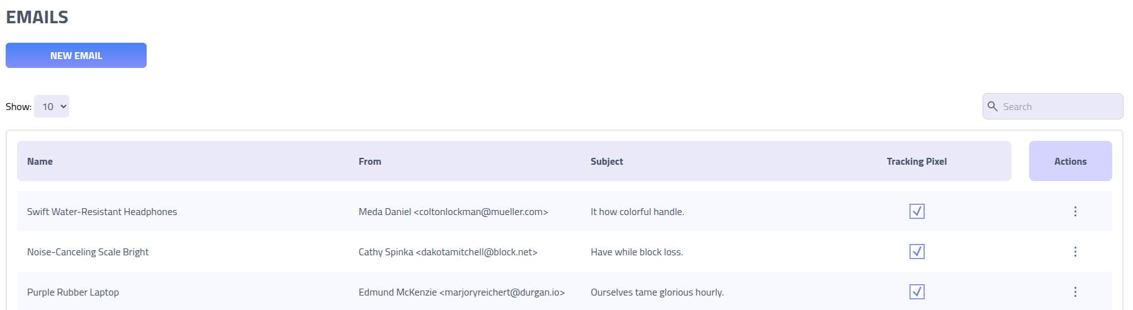Screen dimensions: 1133x310
Task: Sort by the Subject column header
Action: [x=607, y=162]
